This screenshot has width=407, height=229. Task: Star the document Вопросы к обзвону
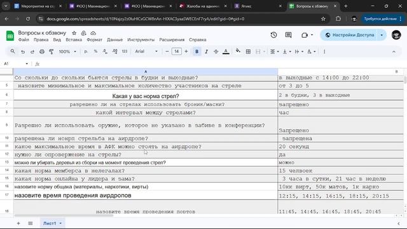(x=74, y=33)
